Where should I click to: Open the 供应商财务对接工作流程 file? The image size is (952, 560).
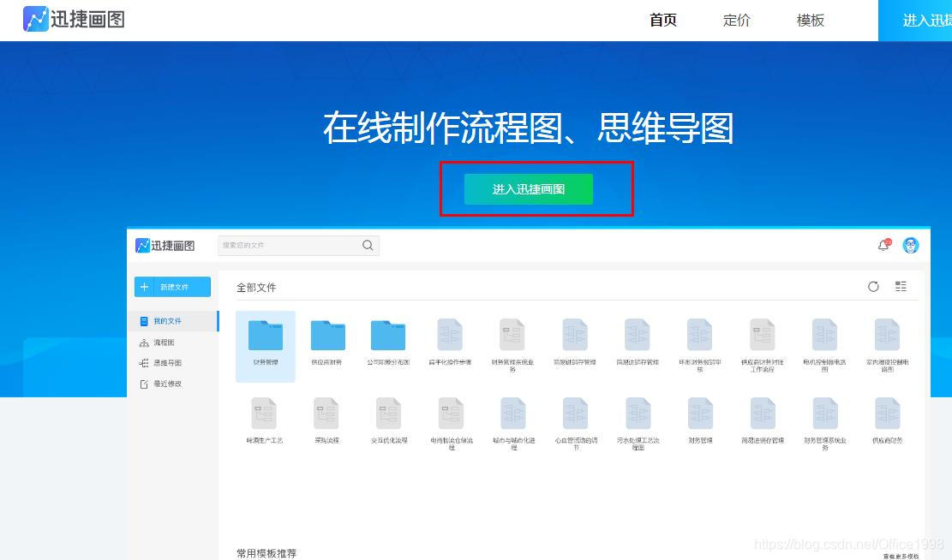[x=762, y=344]
